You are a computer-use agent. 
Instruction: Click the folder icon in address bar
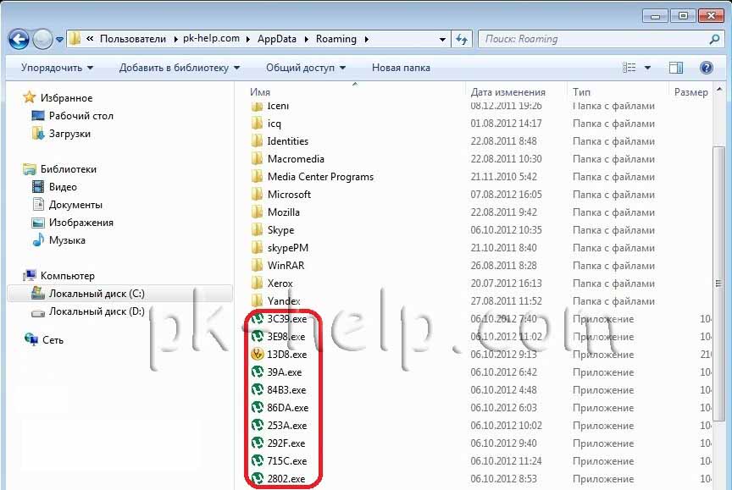[75, 39]
